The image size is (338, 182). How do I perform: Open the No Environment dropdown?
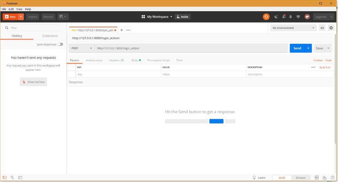[294, 28]
